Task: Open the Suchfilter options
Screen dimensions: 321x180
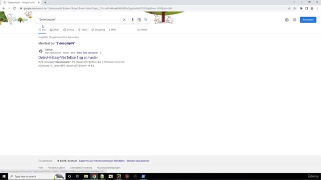Action: point(142,30)
